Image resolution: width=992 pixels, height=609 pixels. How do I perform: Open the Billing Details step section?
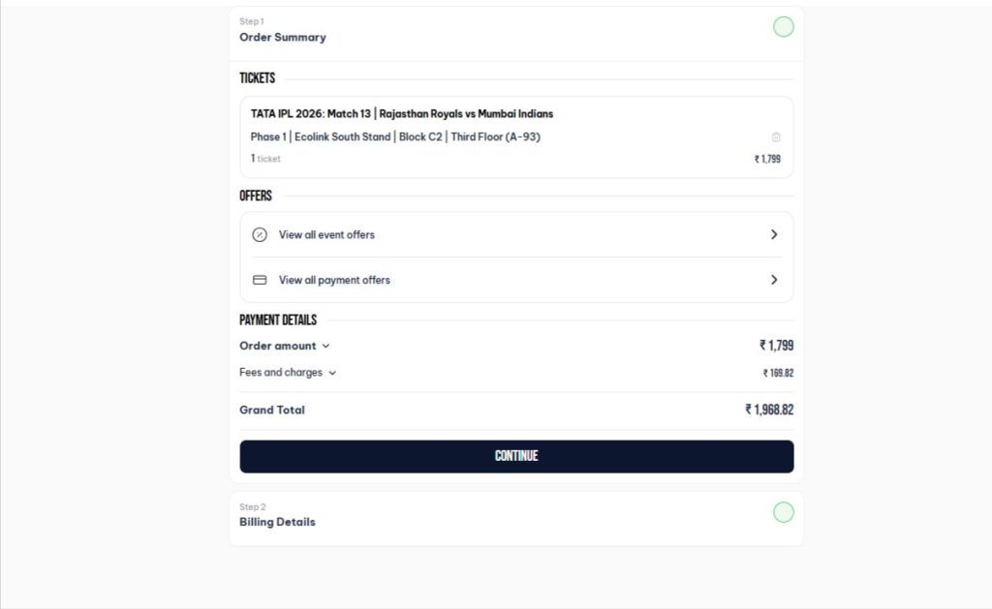(x=278, y=522)
